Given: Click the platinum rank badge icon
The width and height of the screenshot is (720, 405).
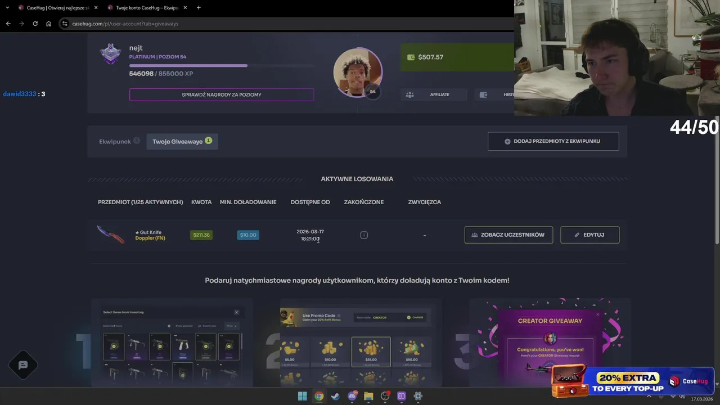Looking at the screenshot, I should pos(110,54).
